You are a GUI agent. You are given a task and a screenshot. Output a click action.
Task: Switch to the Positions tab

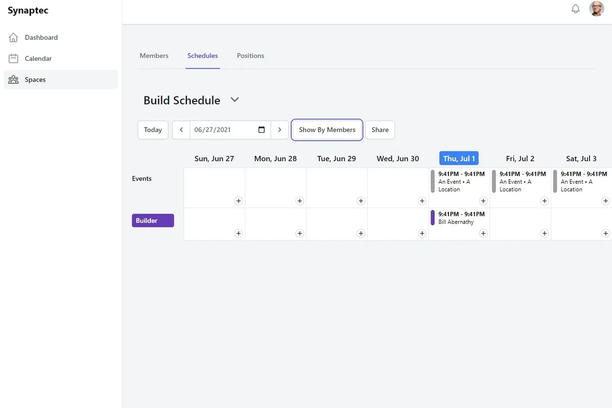pos(250,56)
